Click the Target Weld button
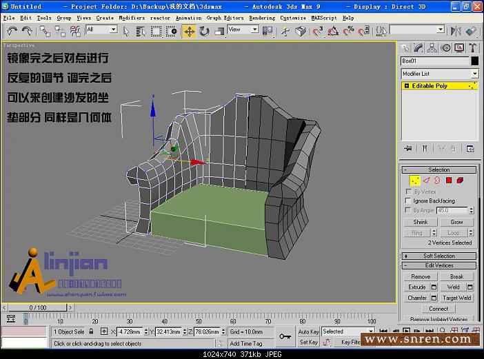The height and width of the screenshot is (359, 484). click(x=456, y=298)
